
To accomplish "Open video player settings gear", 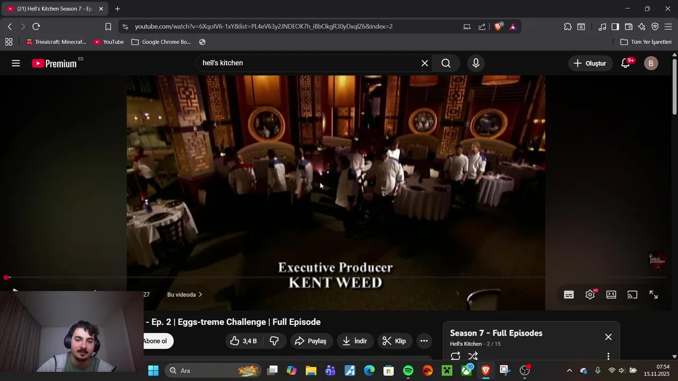I will point(590,295).
